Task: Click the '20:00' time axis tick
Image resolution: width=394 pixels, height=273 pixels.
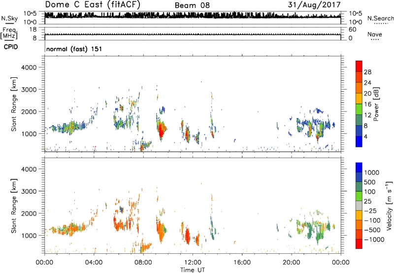Action: point(292,263)
